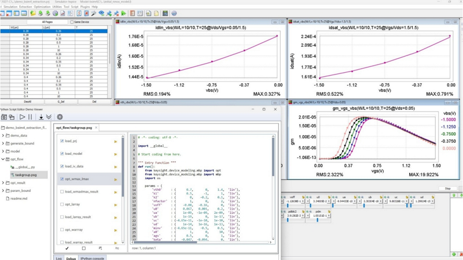Run the load_prj task arrow
The height and width of the screenshot is (260, 463).
[116, 142]
